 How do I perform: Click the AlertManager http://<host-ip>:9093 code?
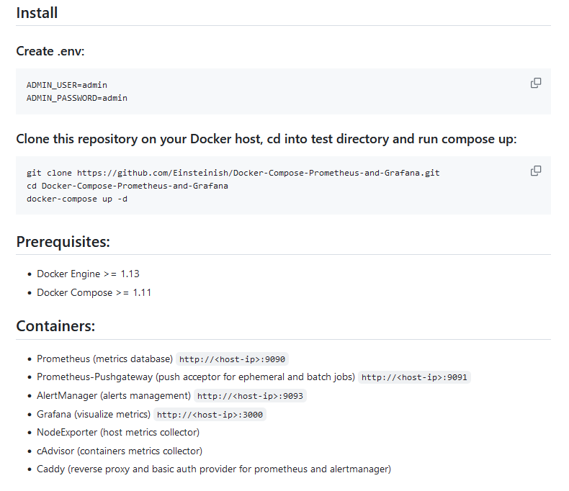click(x=251, y=396)
